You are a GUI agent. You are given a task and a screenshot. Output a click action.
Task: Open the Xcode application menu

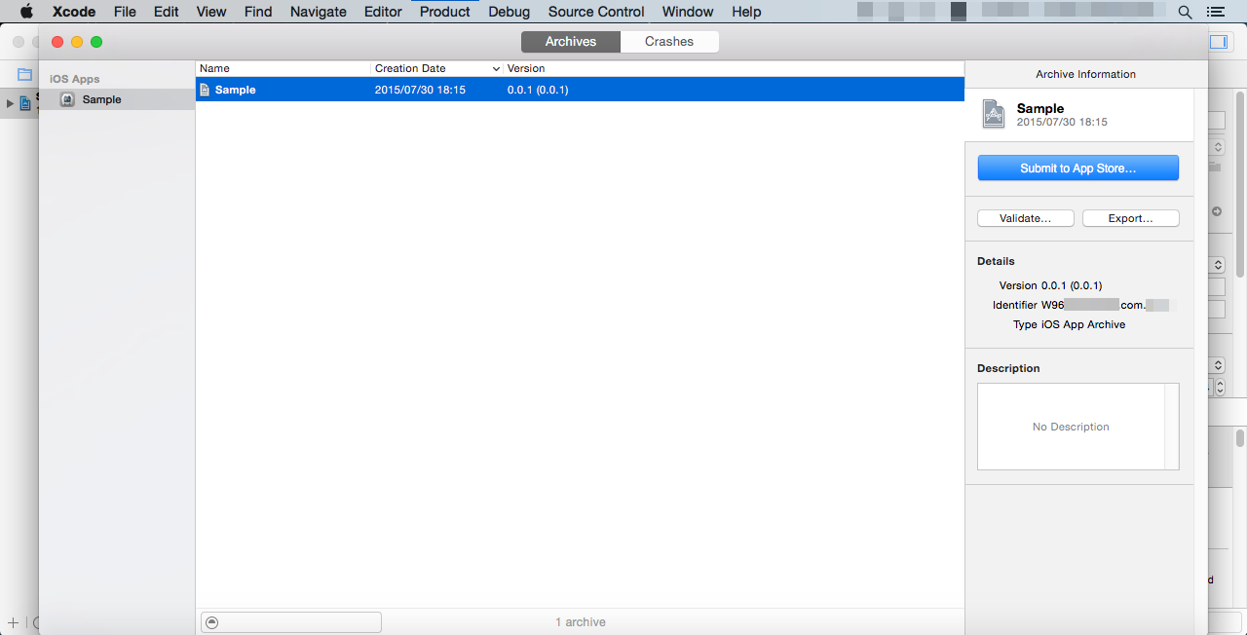(x=74, y=12)
